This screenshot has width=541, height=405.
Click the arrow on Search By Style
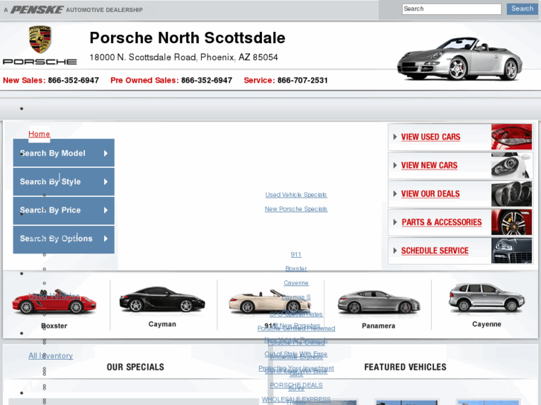pos(106,181)
